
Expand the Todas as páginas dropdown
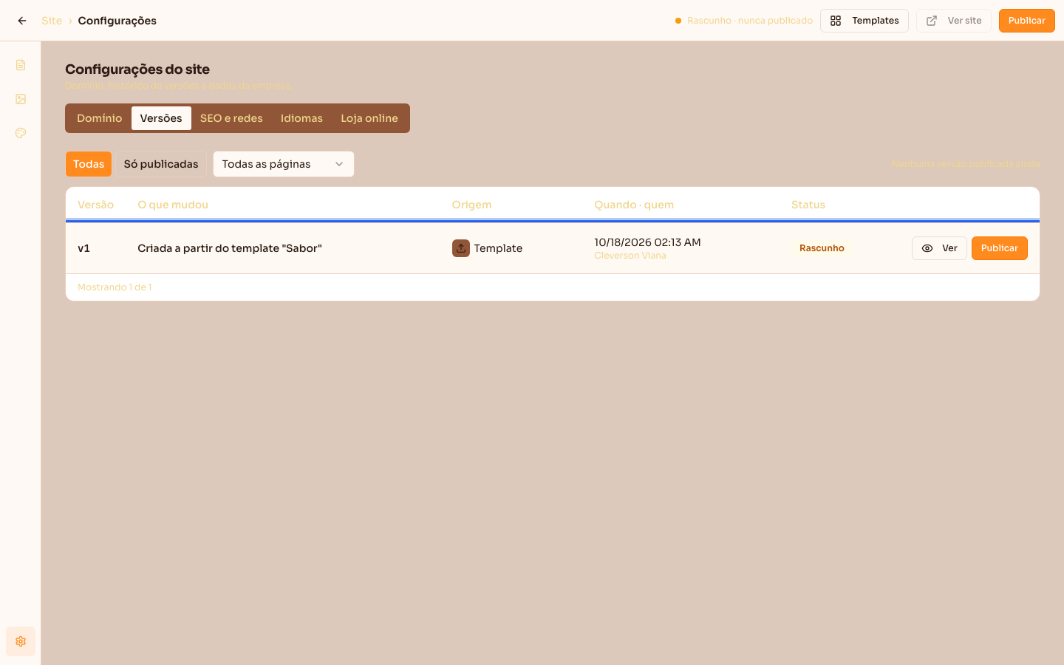(x=284, y=164)
